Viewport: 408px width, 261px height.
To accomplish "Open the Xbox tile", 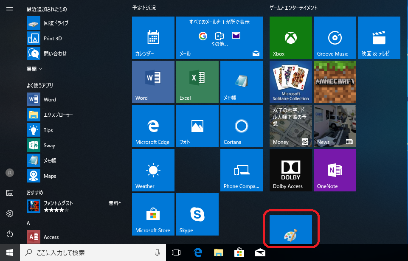I will click(x=291, y=38).
